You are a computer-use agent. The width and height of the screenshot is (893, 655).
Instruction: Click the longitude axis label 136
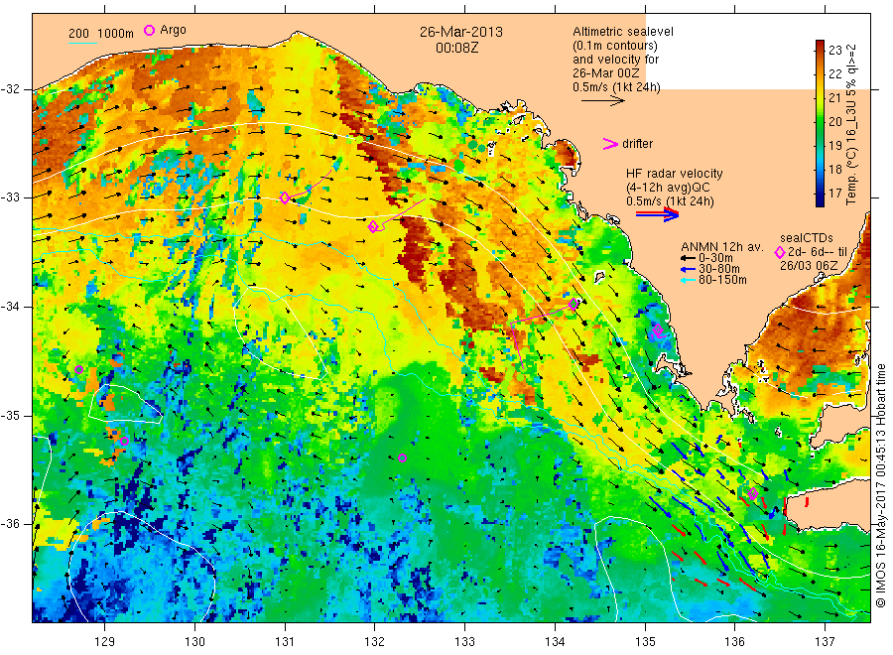[734, 642]
